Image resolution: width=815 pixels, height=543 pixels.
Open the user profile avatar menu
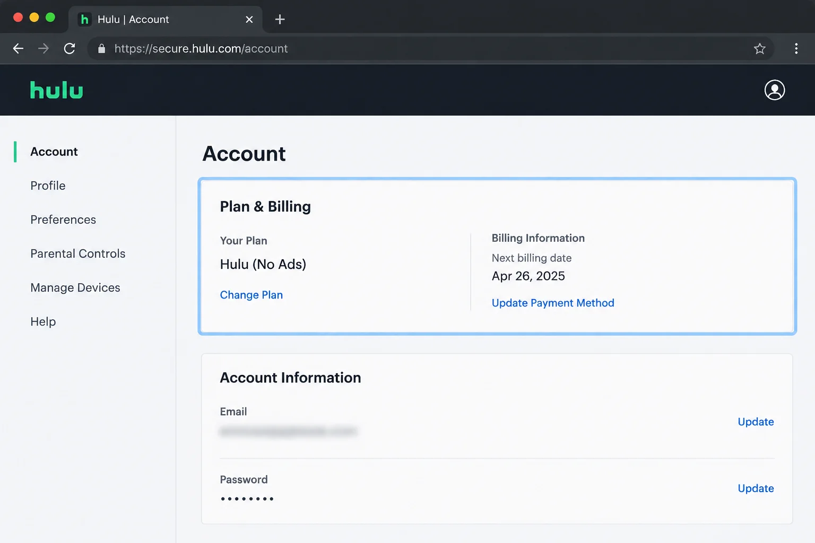tap(775, 90)
